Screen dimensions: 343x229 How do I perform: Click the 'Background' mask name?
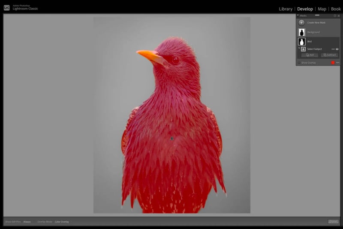(x=313, y=32)
